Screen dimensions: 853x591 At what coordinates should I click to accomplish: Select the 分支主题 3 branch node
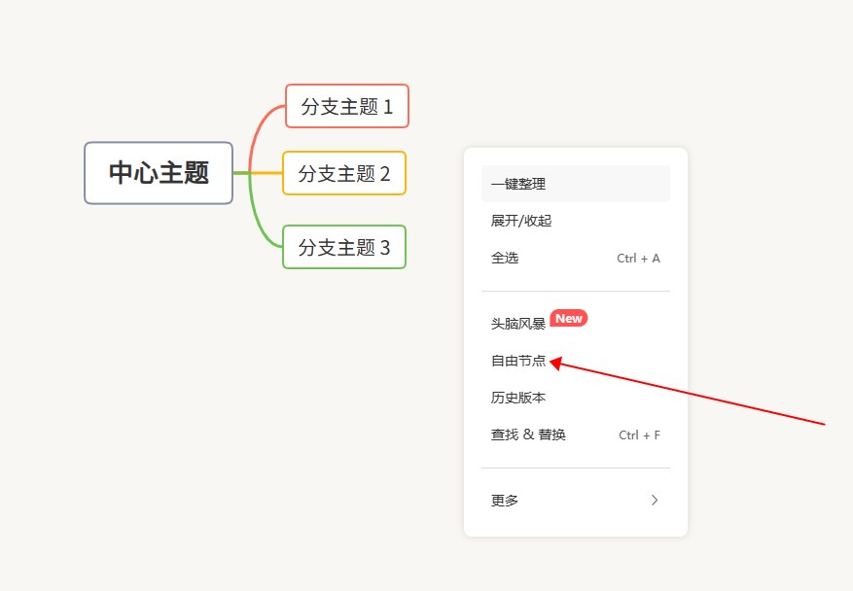[x=343, y=248]
